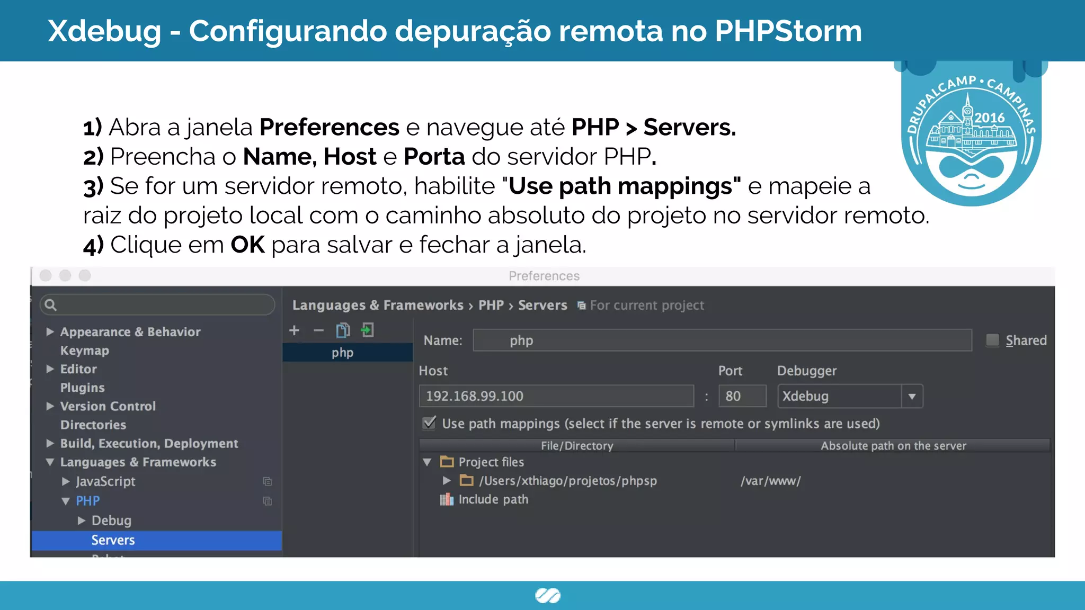Image resolution: width=1085 pixels, height=610 pixels.
Task: Click the Servers breadcrumb at top
Action: [x=542, y=305]
